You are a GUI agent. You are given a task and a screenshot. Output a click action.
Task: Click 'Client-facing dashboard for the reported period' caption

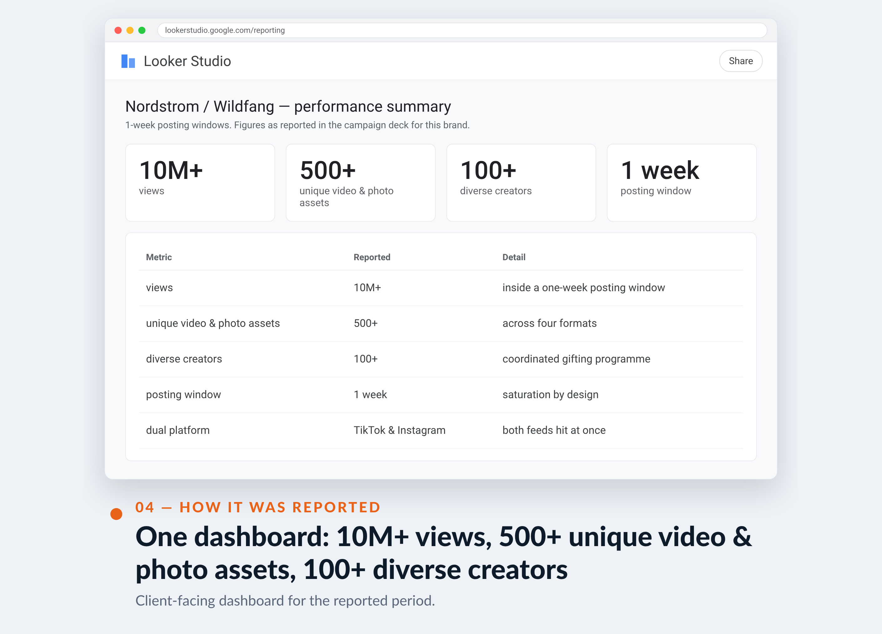pos(285,601)
